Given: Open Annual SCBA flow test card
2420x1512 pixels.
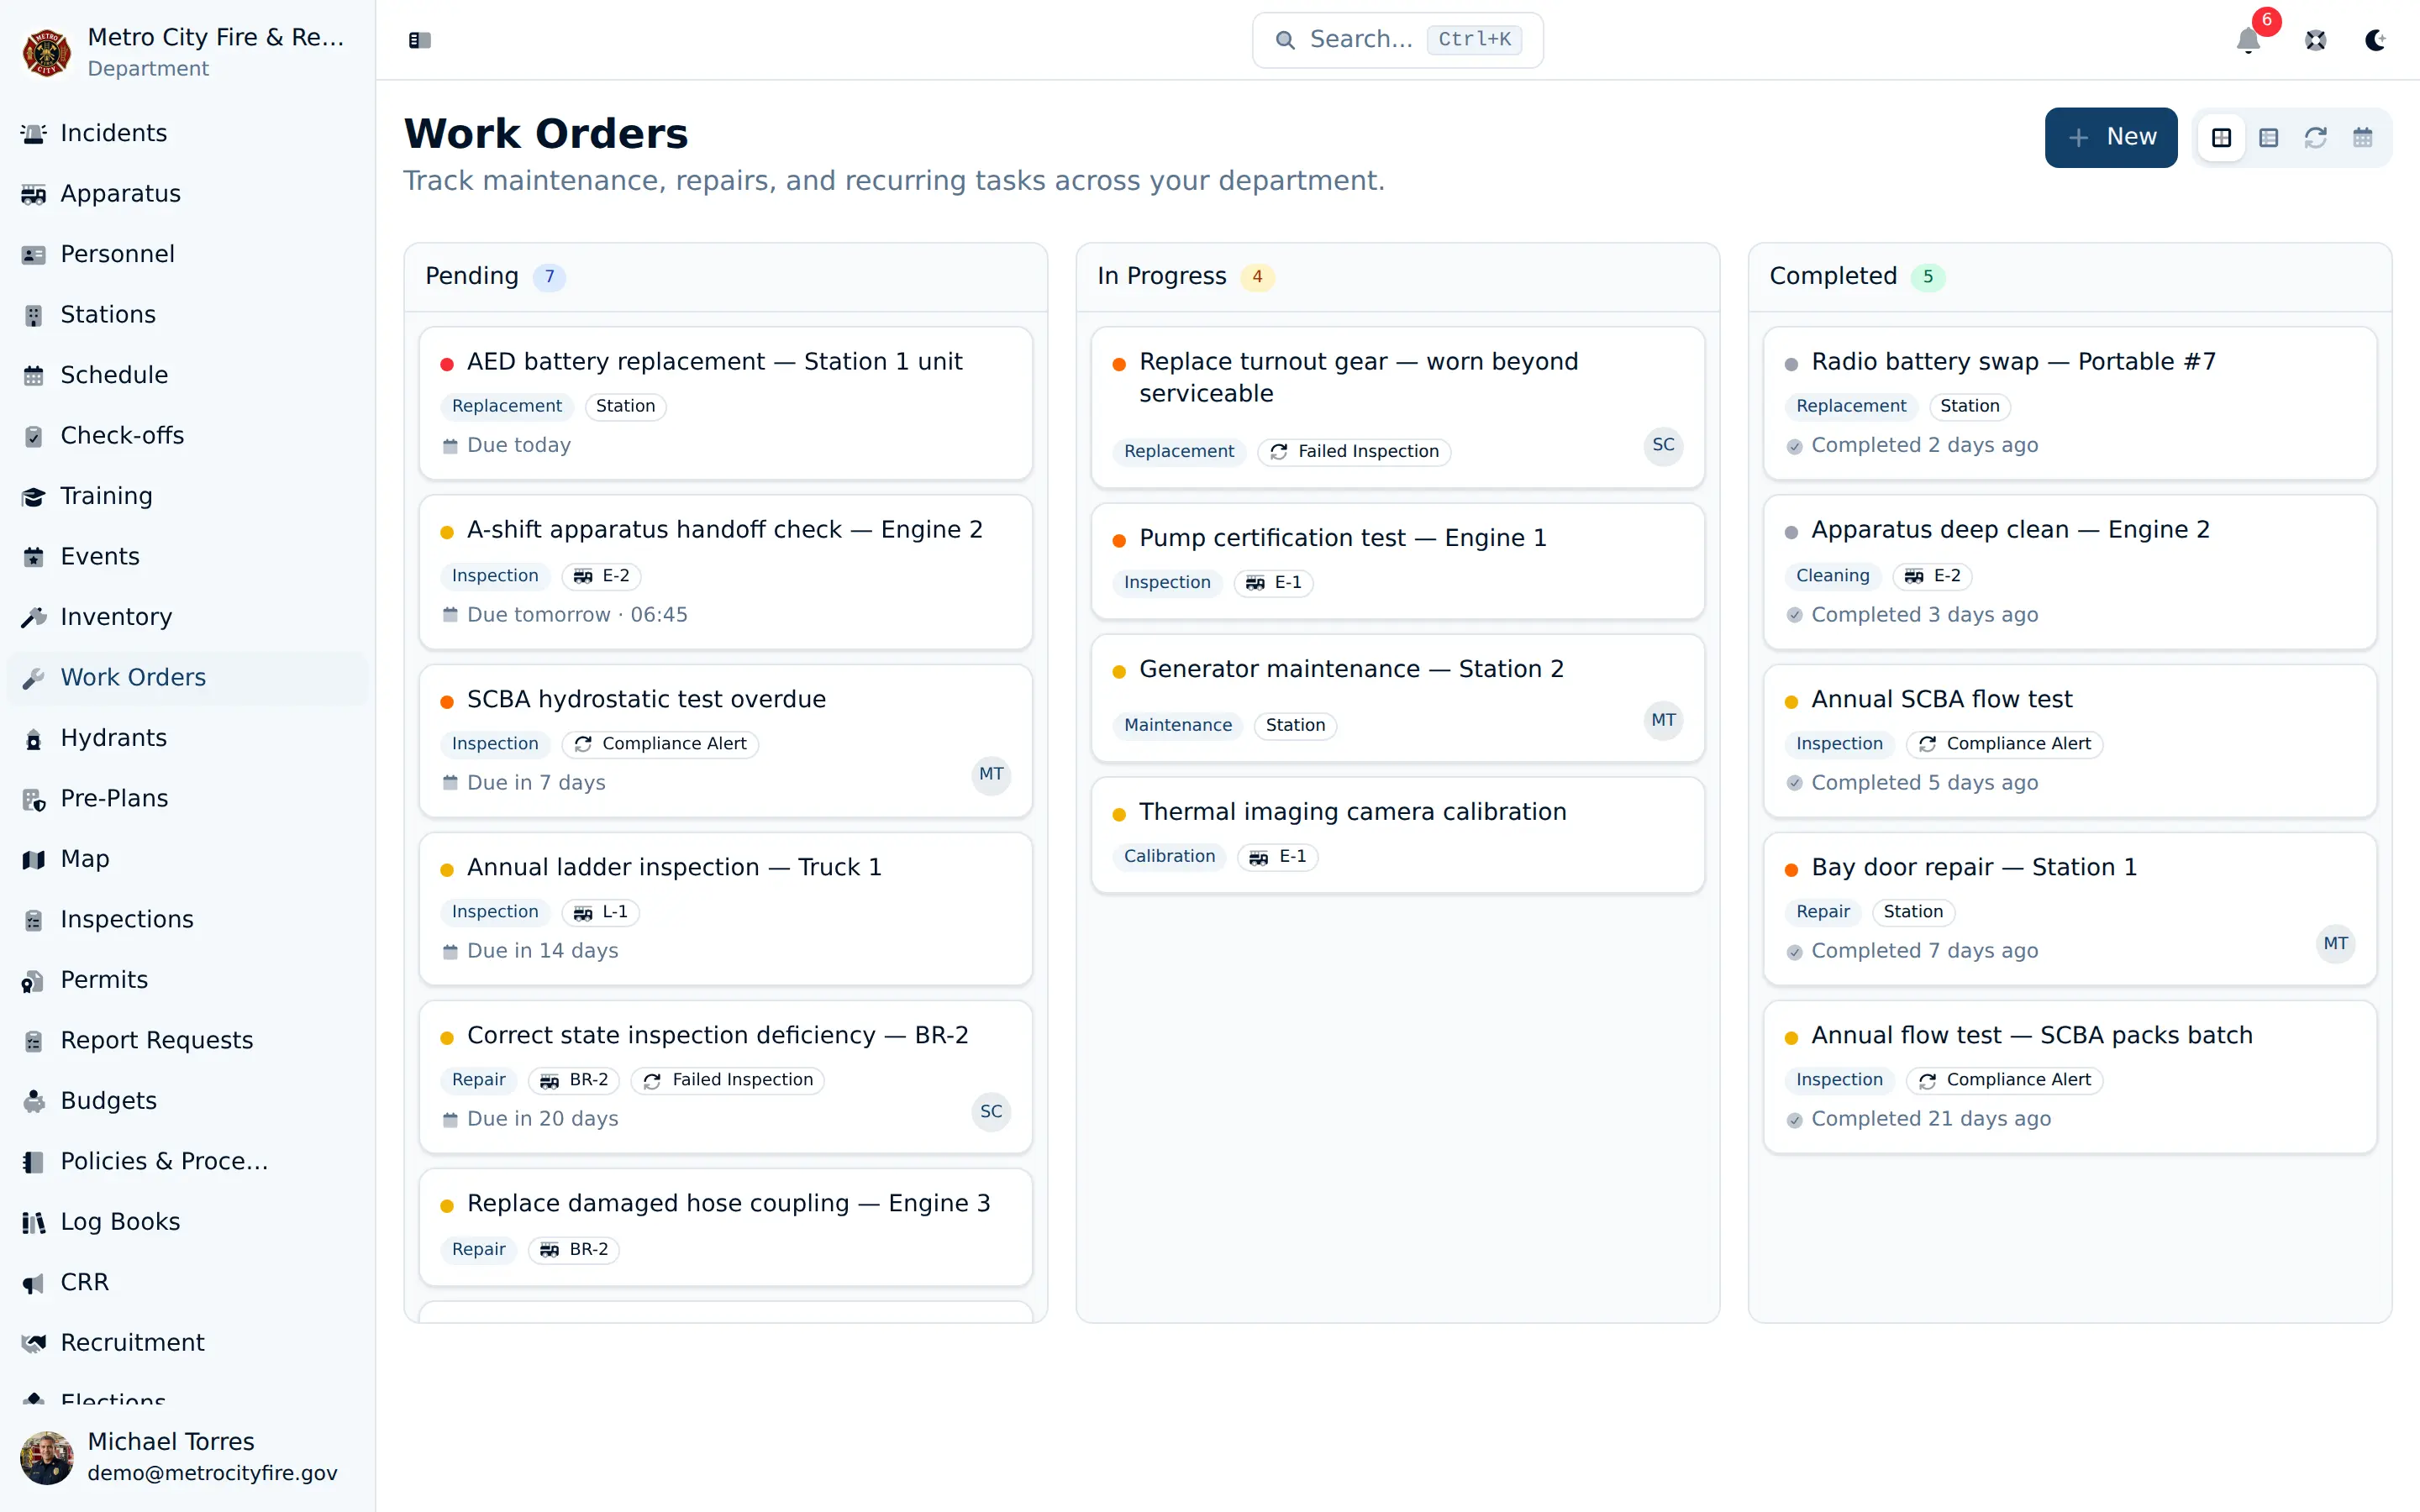Looking at the screenshot, I should (x=2069, y=741).
